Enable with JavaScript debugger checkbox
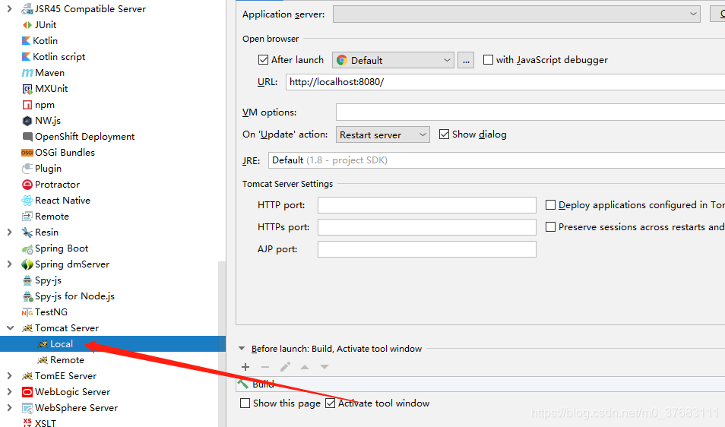The width and height of the screenshot is (725, 427). [x=488, y=59]
